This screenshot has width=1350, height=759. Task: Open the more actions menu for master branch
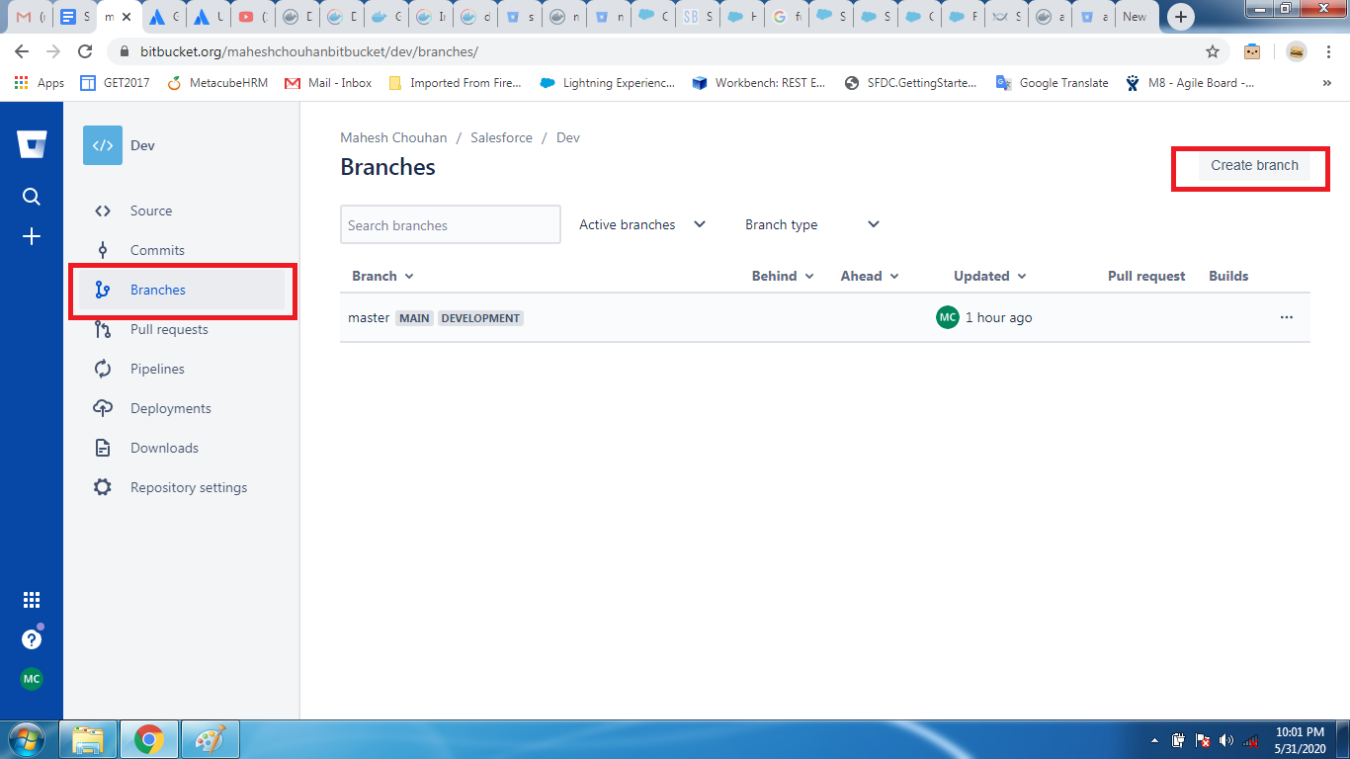(1287, 317)
